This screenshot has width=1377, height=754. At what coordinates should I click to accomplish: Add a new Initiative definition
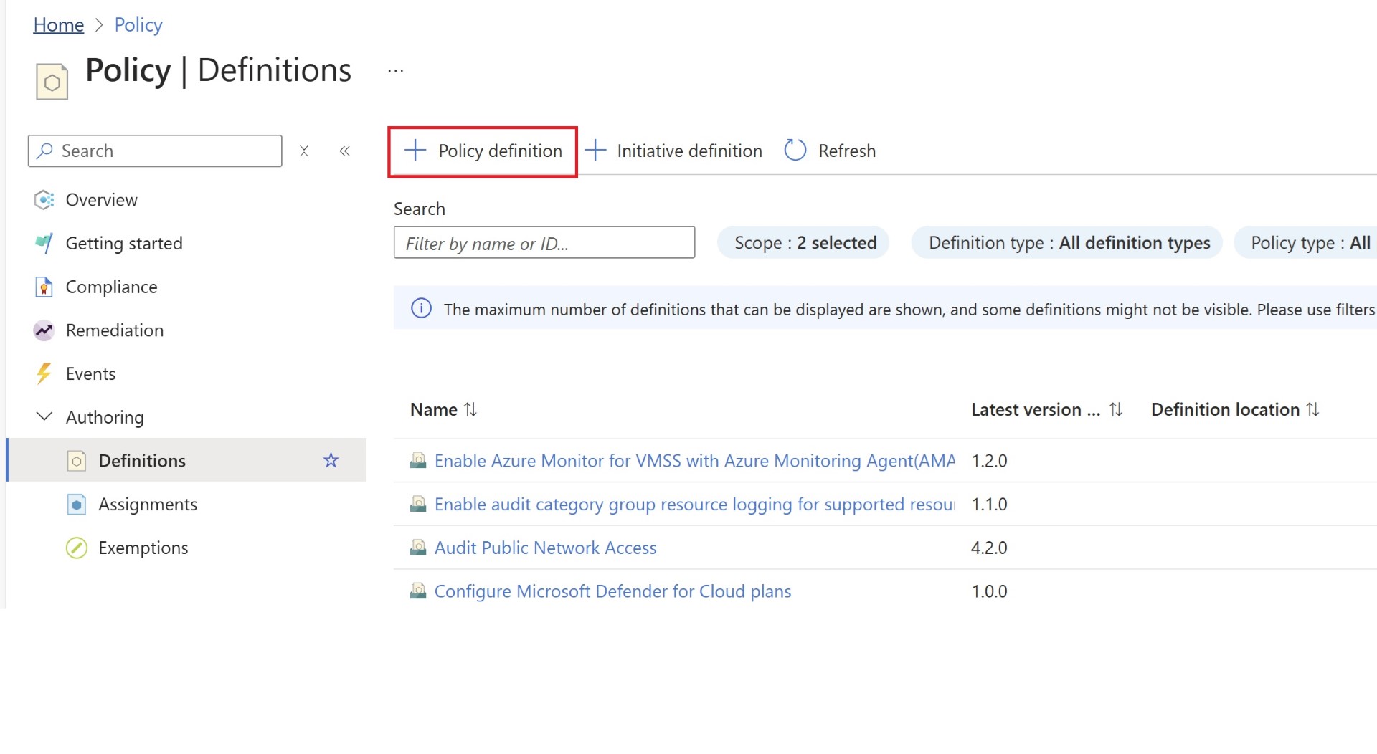point(673,151)
